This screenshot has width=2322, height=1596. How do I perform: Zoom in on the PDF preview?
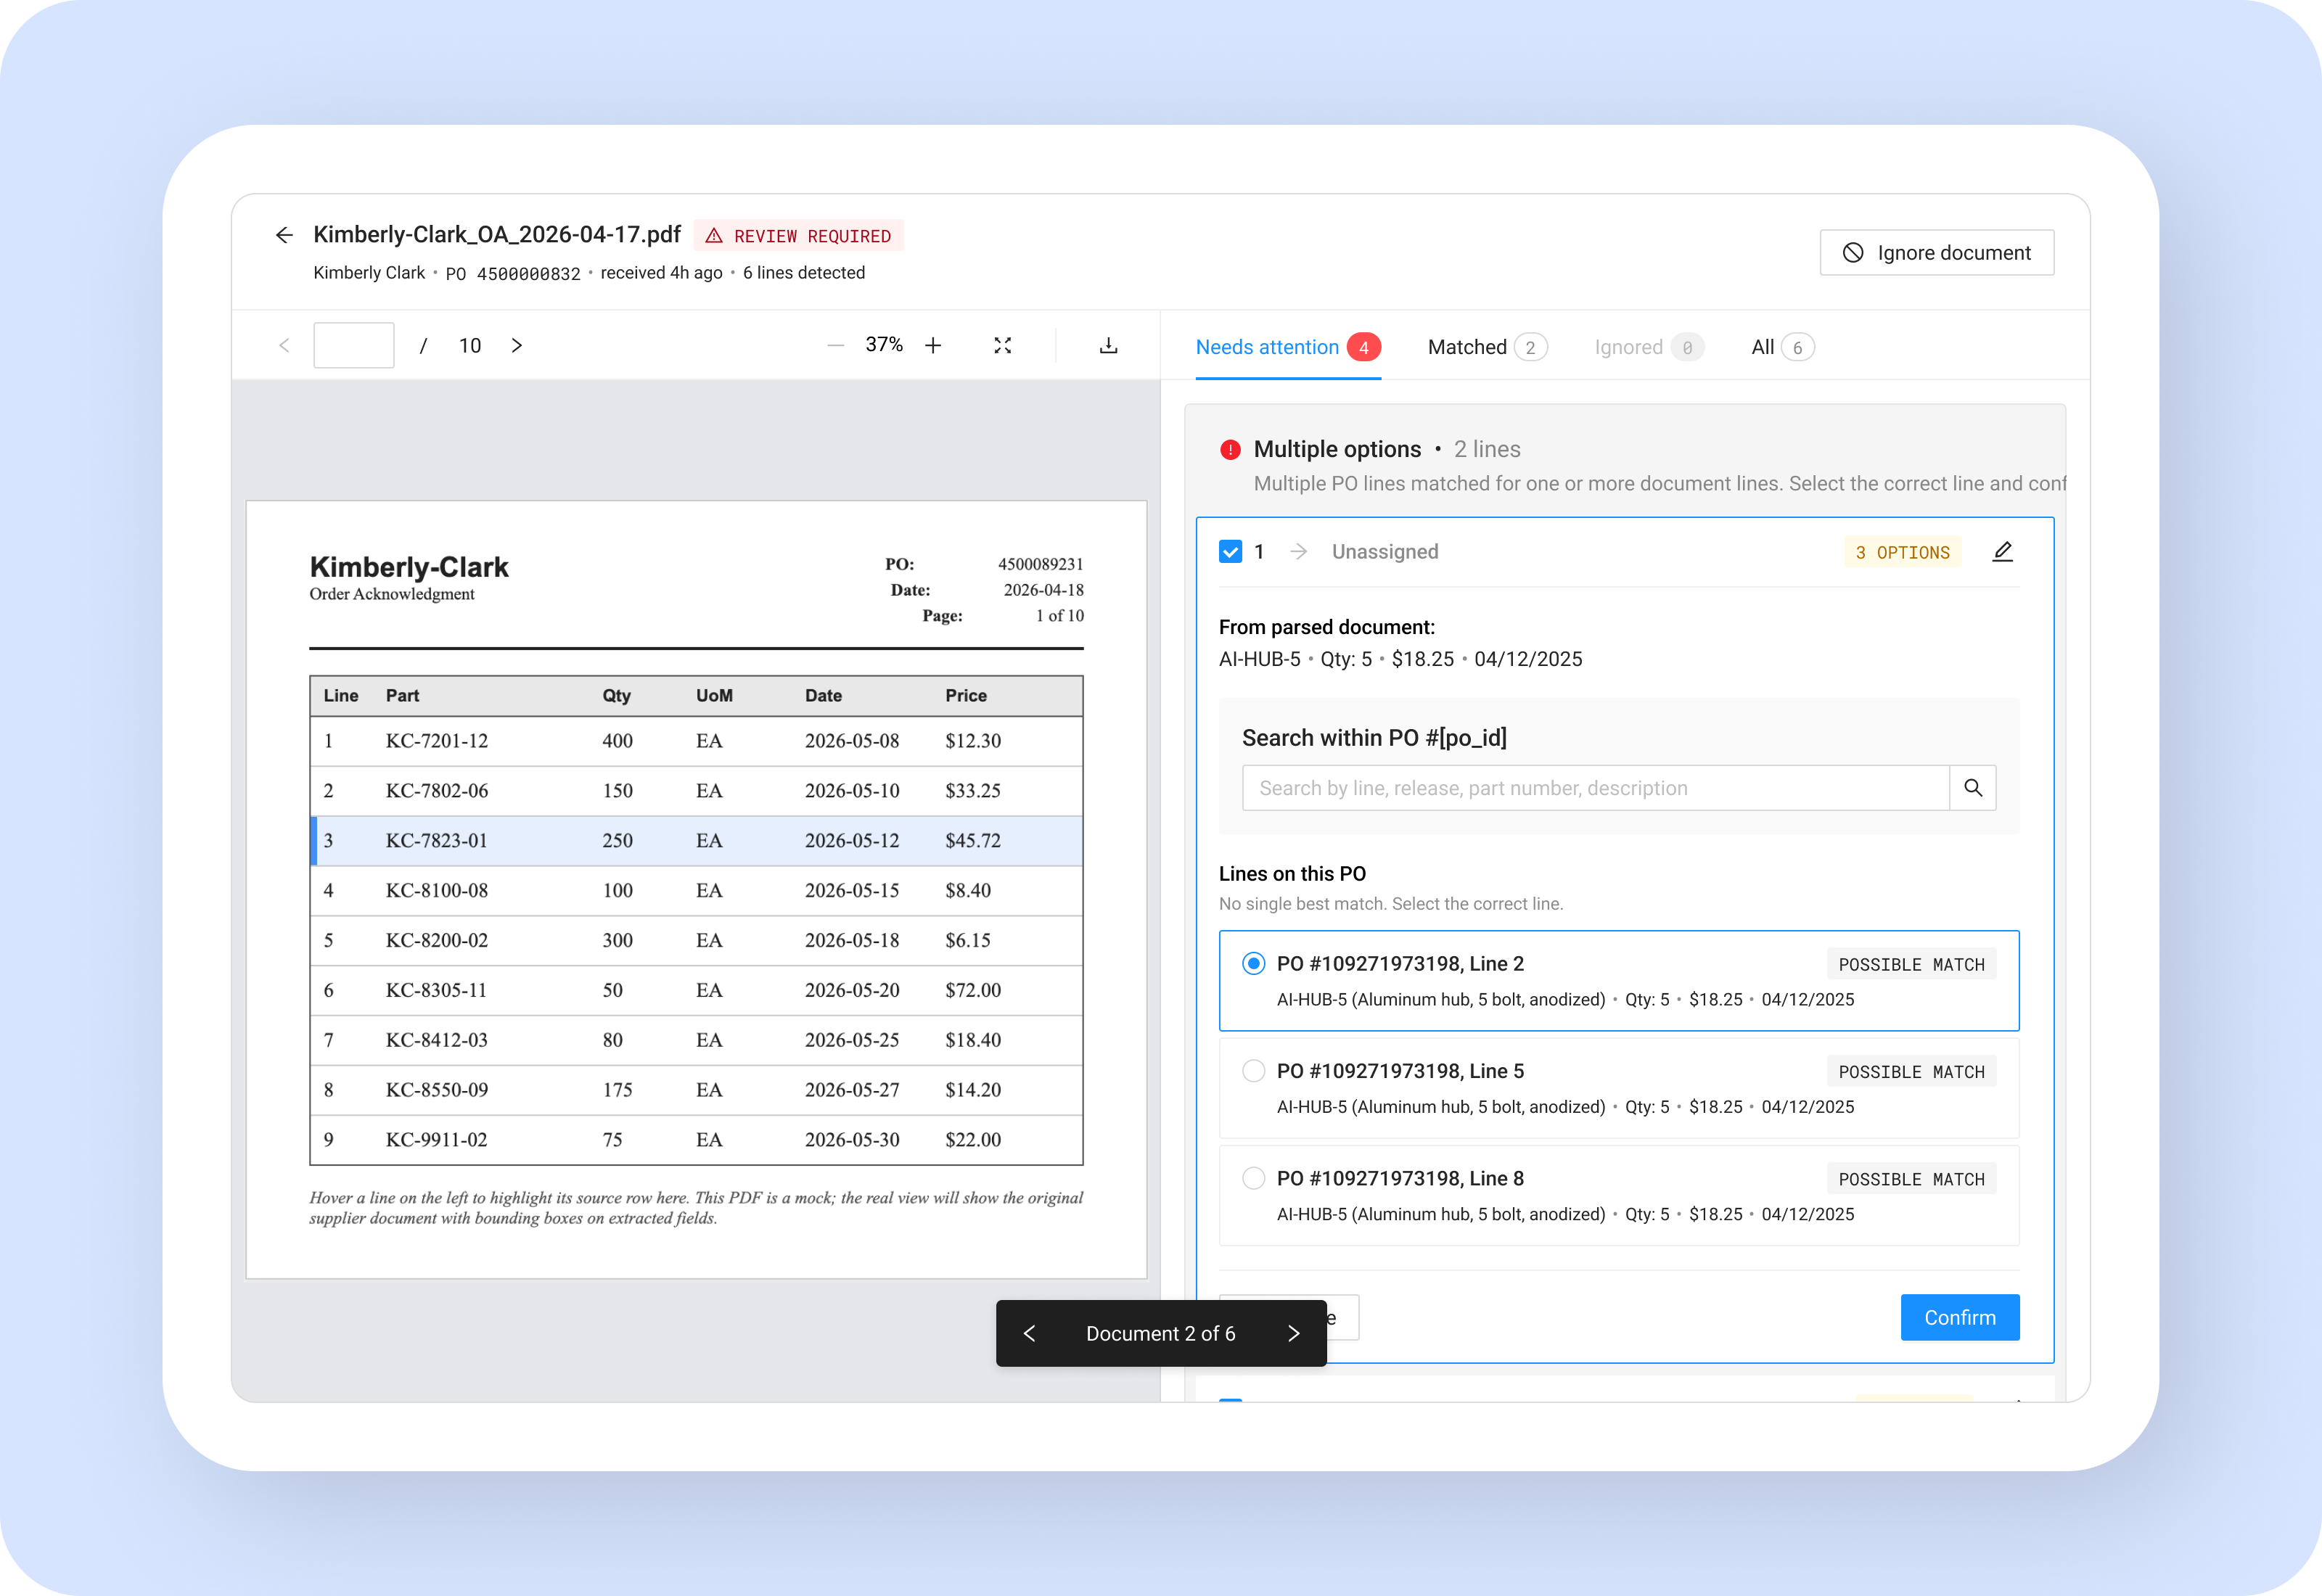tap(933, 345)
